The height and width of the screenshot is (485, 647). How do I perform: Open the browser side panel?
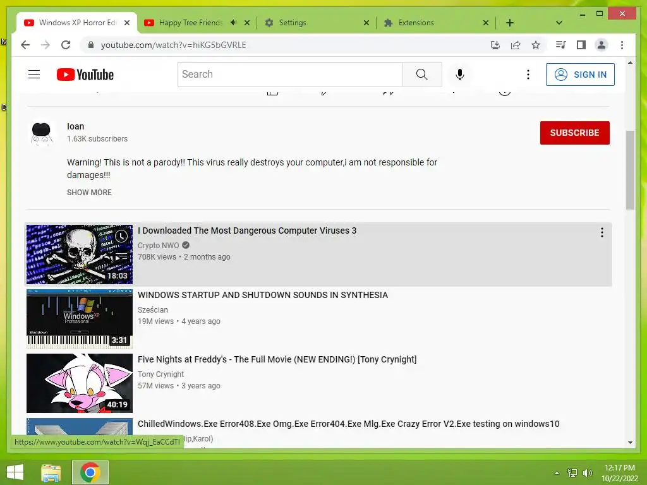coord(581,45)
